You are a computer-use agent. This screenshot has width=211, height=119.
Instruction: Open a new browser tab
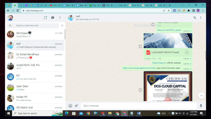click(x=170, y=5)
